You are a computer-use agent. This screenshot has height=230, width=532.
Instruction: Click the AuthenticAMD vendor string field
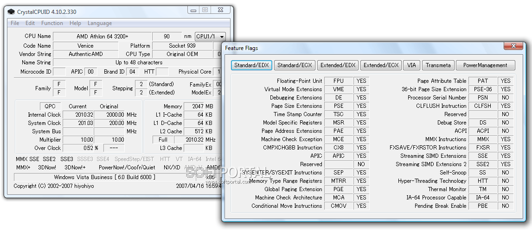tap(85, 54)
